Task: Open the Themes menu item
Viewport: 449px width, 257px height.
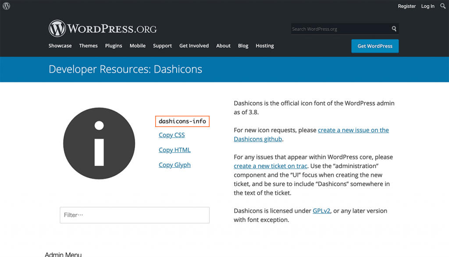Action: (x=88, y=46)
